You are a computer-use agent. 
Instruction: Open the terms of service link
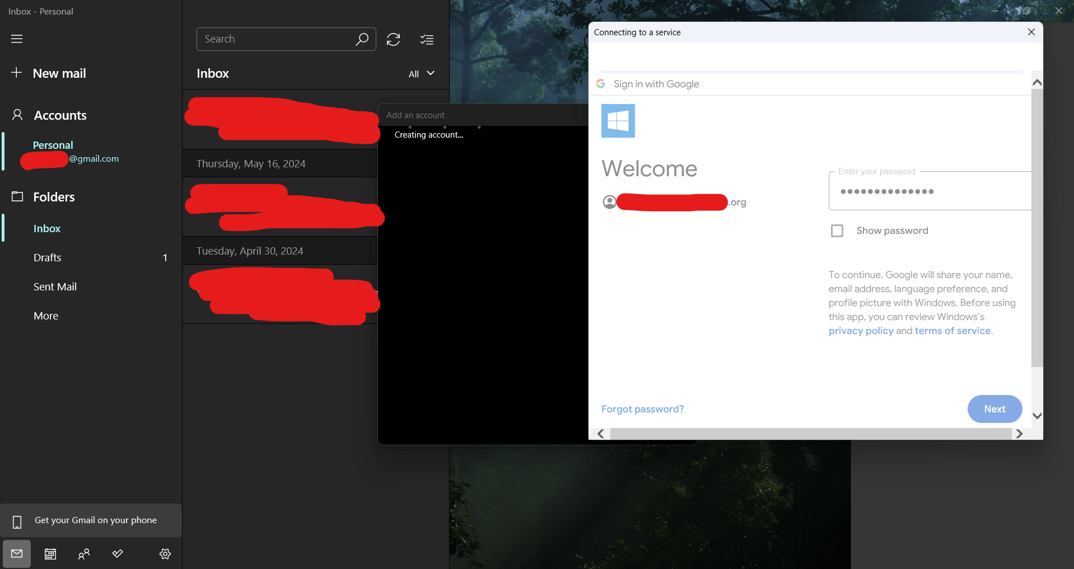[952, 331]
